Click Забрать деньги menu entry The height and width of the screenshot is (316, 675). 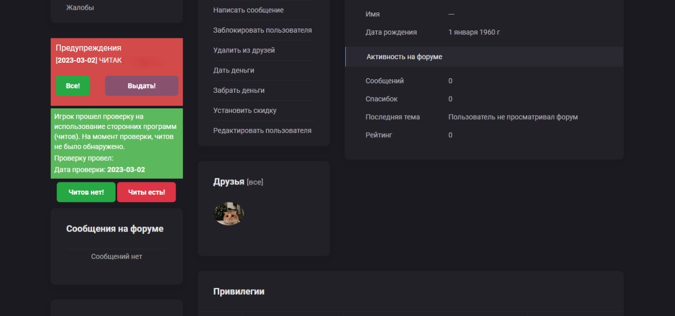(x=239, y=91)
